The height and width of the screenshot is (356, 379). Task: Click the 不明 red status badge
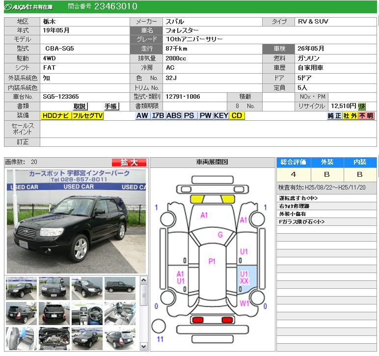[x=366, y=116]
